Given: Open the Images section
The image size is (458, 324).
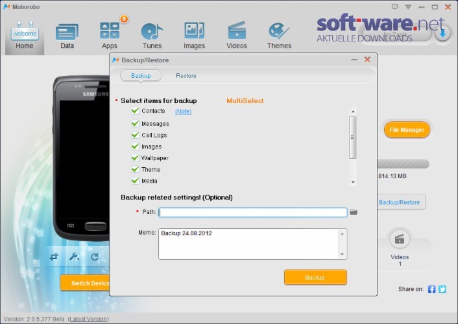Looking at the screenshot, I should click(194, 36).
